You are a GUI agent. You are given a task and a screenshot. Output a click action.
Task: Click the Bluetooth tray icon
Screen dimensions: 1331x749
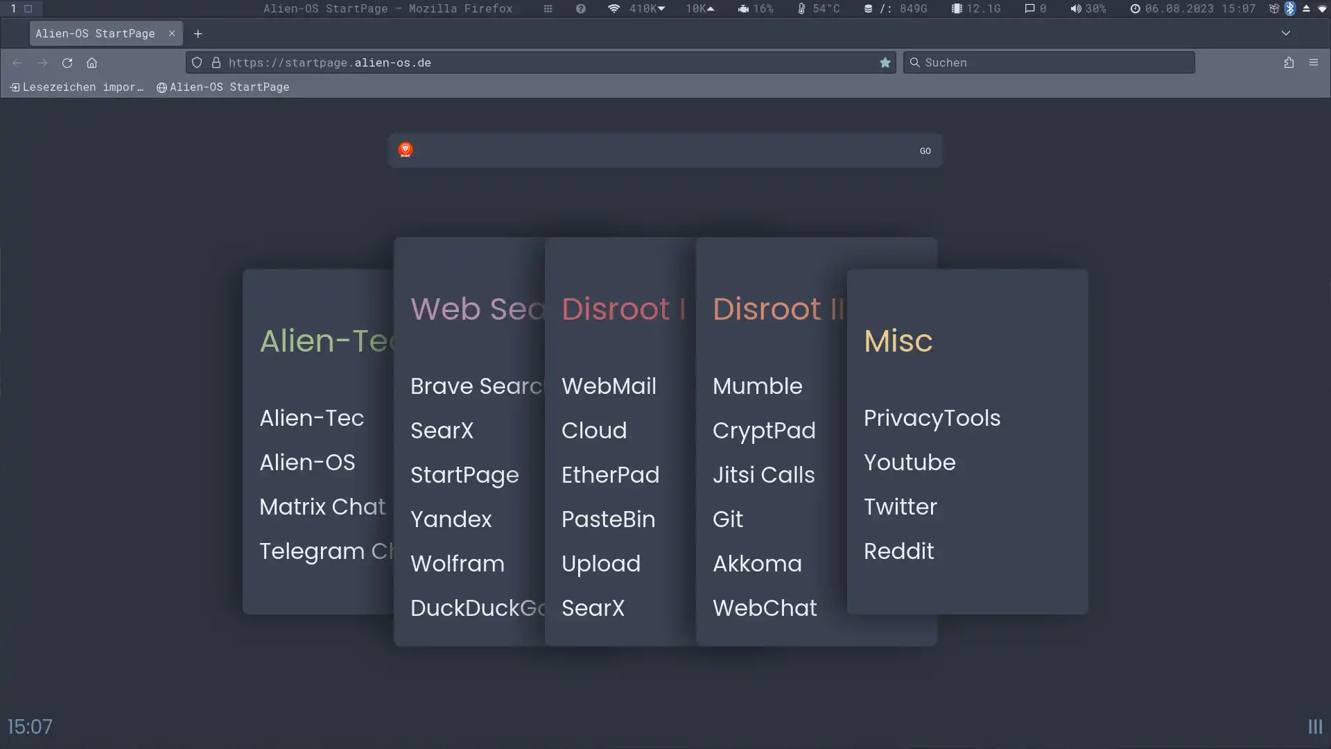click(x=1290, y=8)
